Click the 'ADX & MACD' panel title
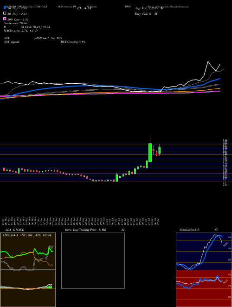232x307 pixels. click(x=15, y=230)
